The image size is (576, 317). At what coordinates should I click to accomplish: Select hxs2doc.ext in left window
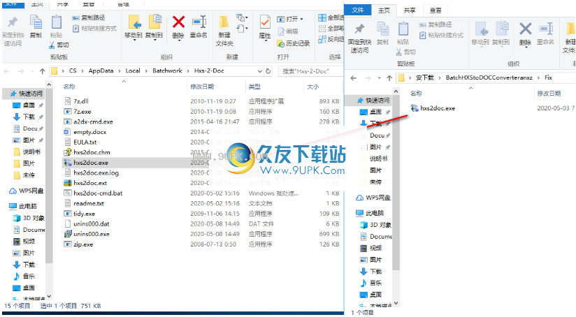(x=90, y=183)
